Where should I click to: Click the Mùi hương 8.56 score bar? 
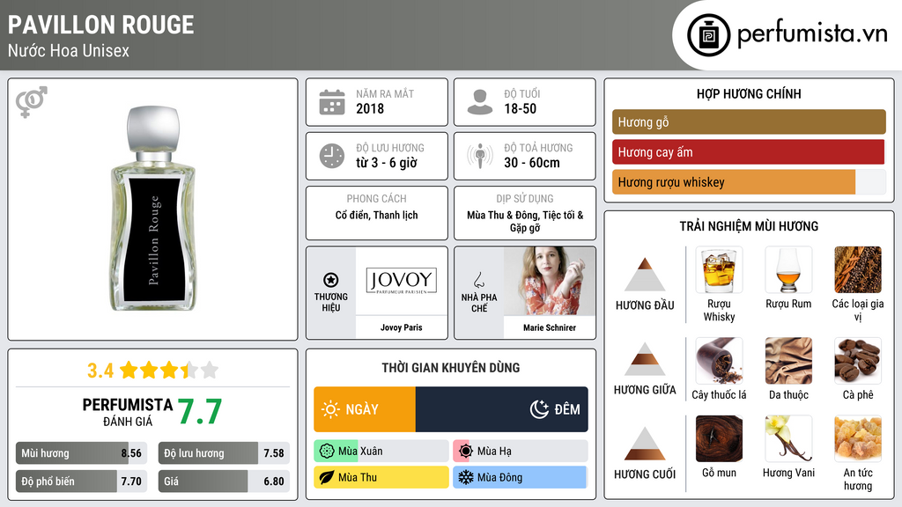pos(81,453)
